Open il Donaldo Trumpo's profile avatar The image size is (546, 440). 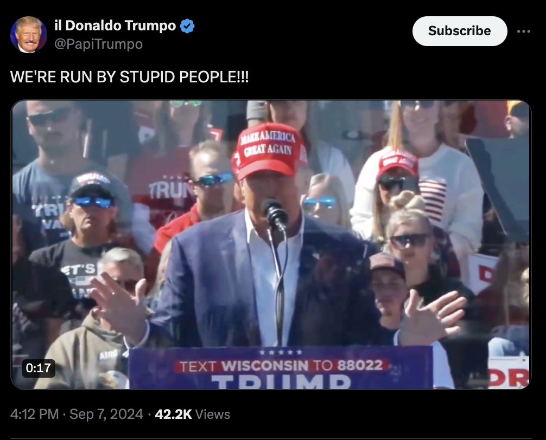29,34
